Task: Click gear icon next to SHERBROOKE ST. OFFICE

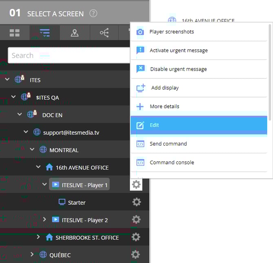Action: point(136,237)
